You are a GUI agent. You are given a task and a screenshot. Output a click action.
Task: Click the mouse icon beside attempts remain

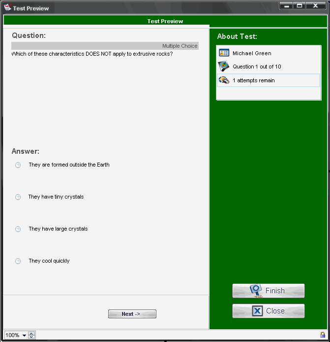[224, 80]
